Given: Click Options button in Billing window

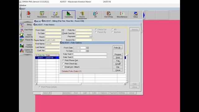Looking at the screenshot, I should click(104, 93).
